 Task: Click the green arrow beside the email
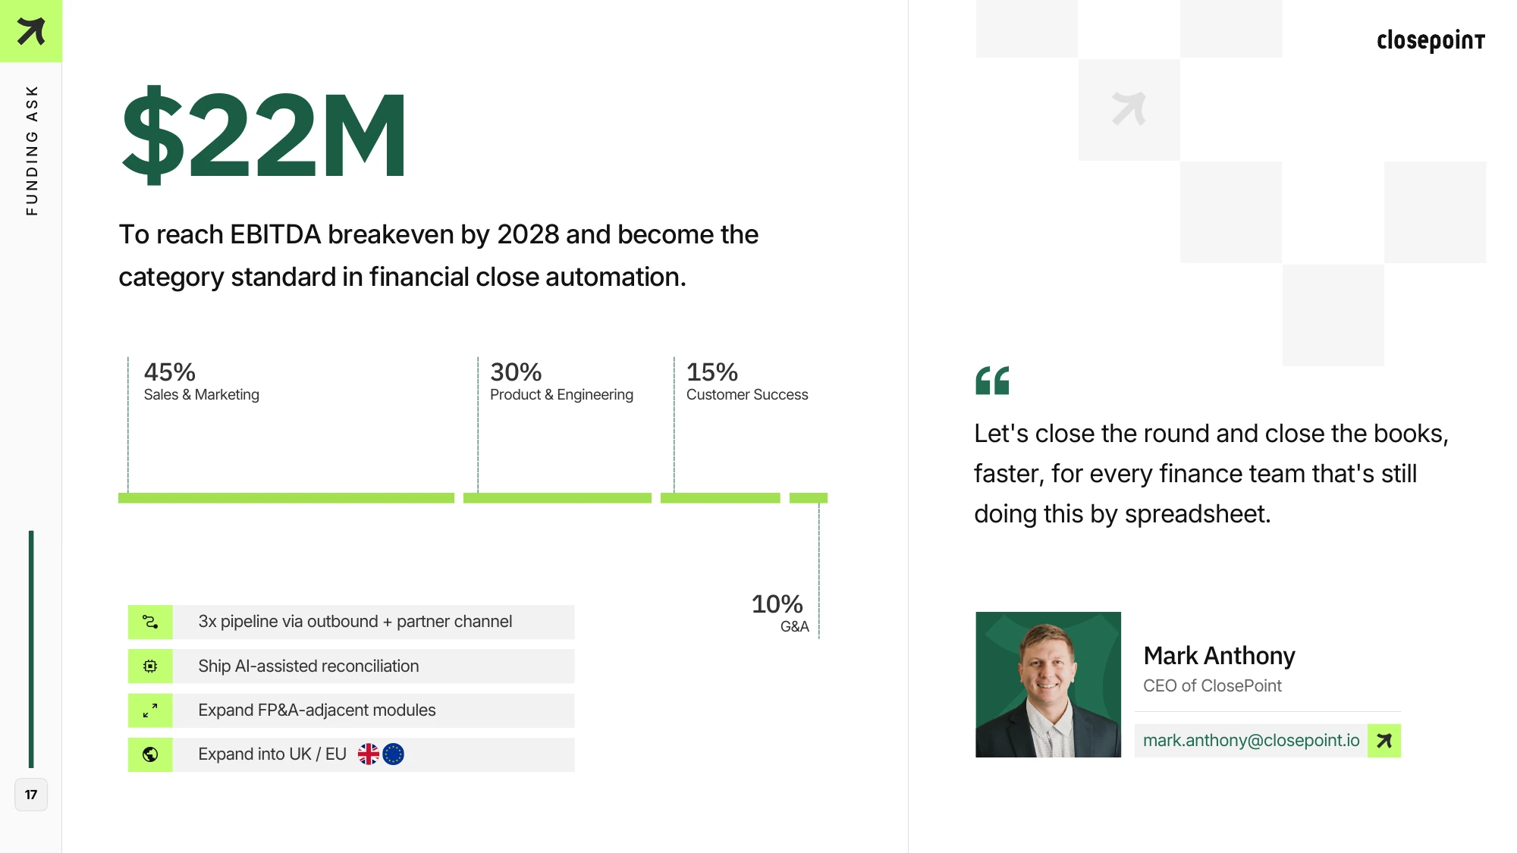coord(1384,741)
